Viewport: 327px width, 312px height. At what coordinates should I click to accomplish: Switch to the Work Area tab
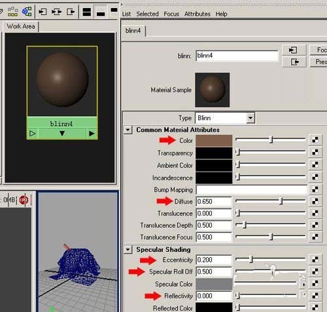(x=21, y=26)
